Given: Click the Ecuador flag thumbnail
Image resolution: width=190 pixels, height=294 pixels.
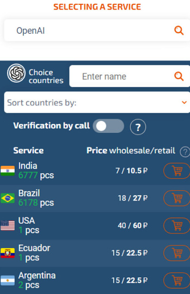Looking at the screenshot, I should (8, 253).
